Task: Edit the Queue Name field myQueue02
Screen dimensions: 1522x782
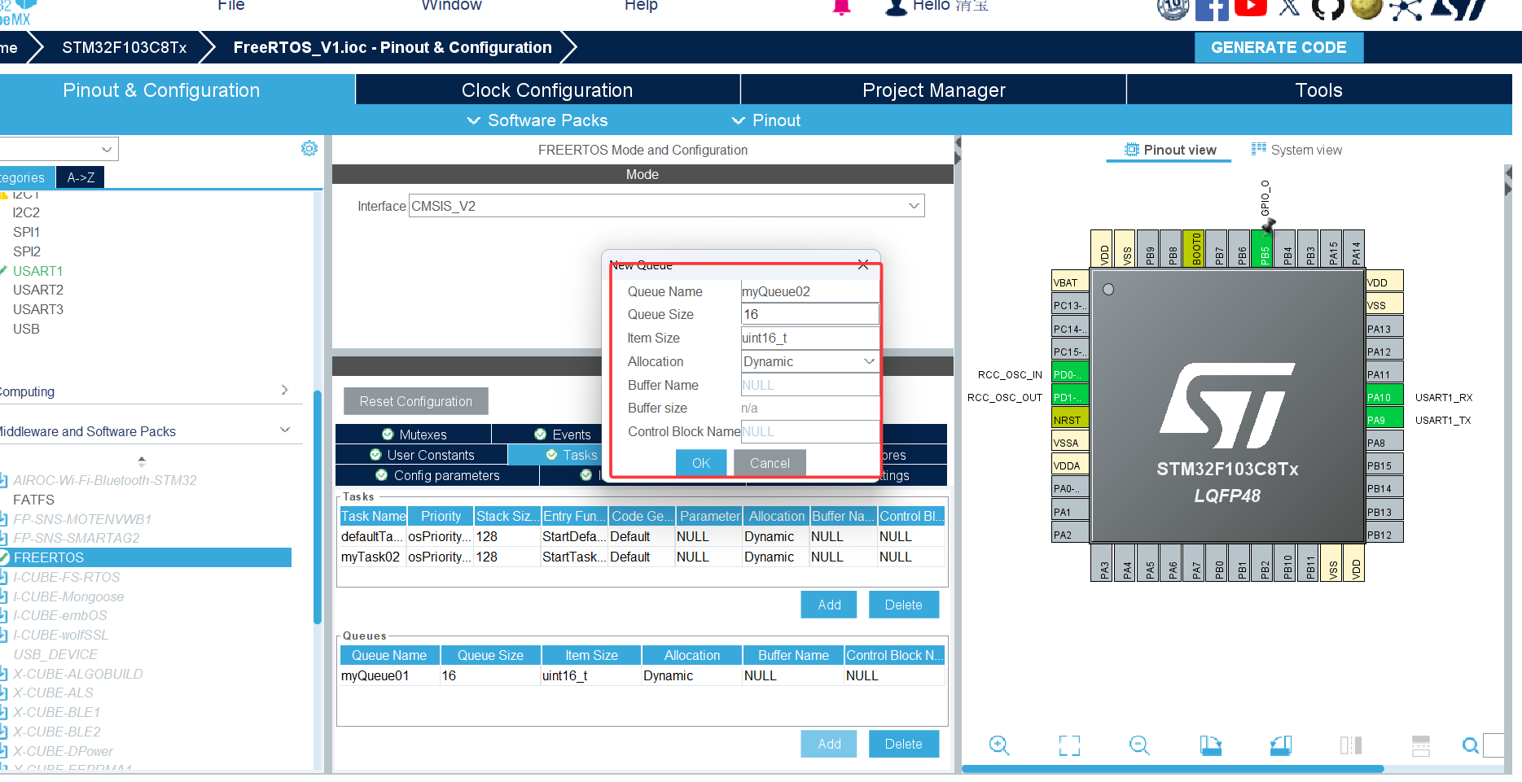Action: (809, 291)
